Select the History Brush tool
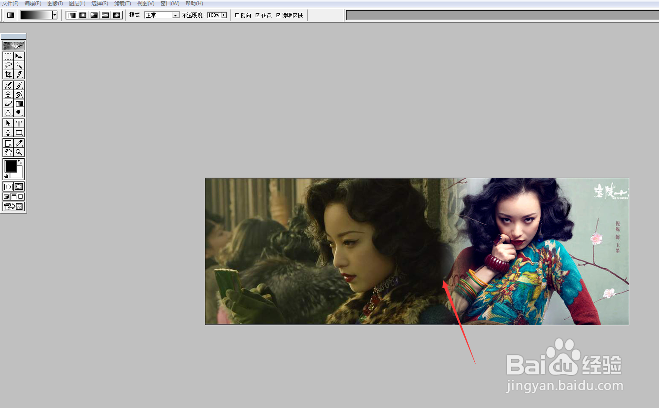 [19, 94]
